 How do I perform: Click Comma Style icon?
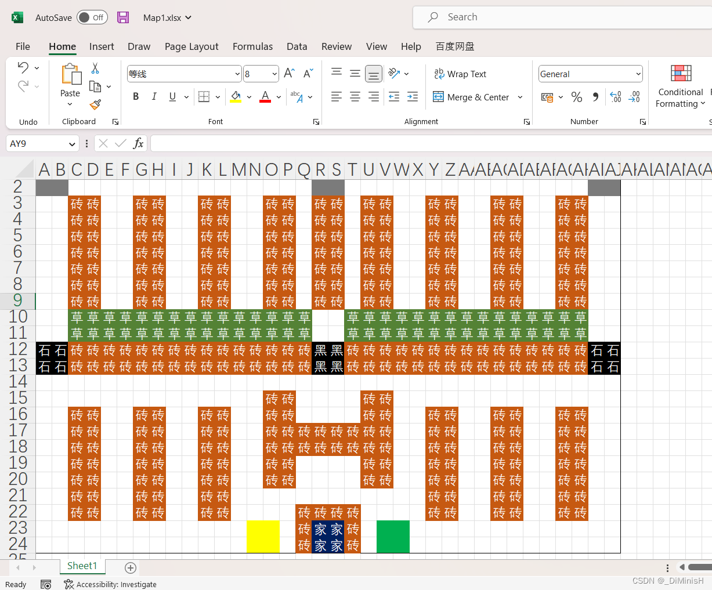(x=595, y=97)
